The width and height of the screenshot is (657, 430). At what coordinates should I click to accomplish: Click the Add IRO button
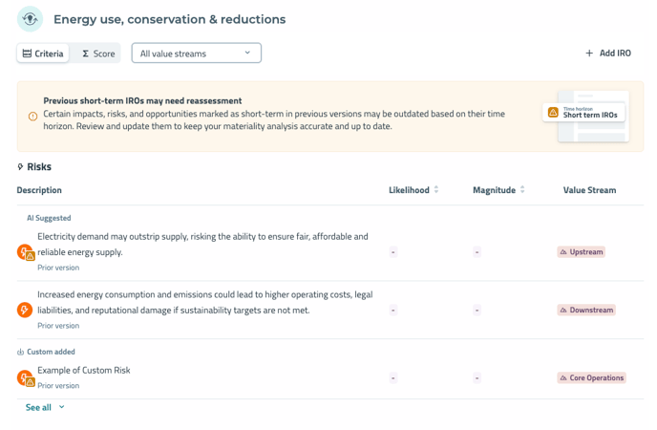pos(608,54)
